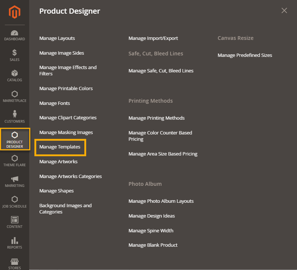Open the Content layout icon

pyautogui.click(x=14, y=220)
